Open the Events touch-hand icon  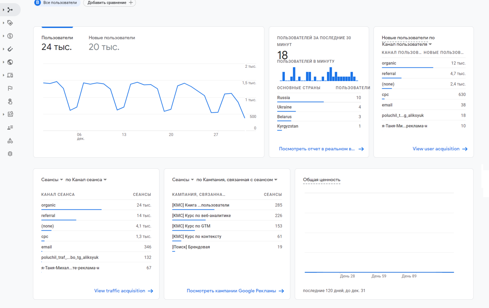(10, 101)
